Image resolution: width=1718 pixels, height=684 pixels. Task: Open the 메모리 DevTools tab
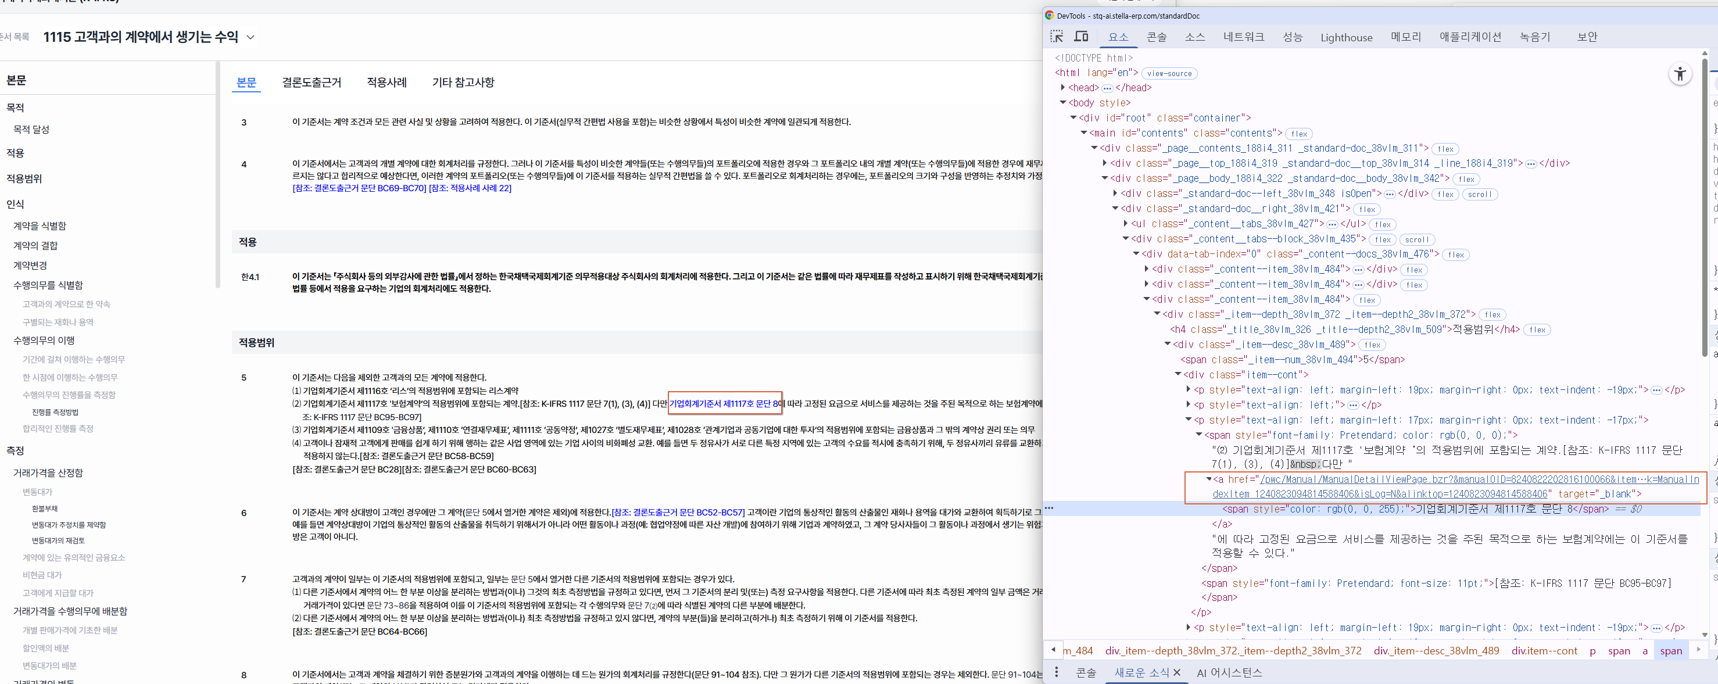[1405, 37]
